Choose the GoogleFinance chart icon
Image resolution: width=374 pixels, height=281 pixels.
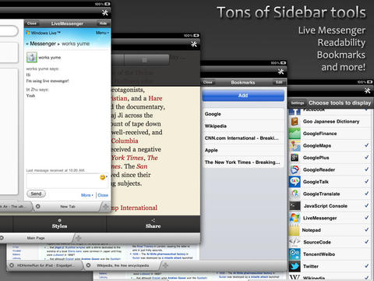pos(295,133)
